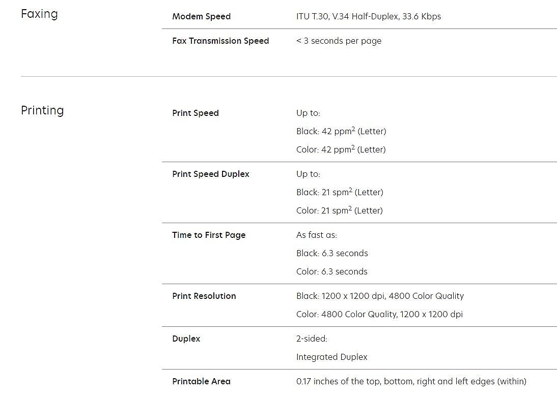Open footnote 2 next to Black 42 ppm
This screenshot has width=557, height=398.
click(x=353, y=129)
